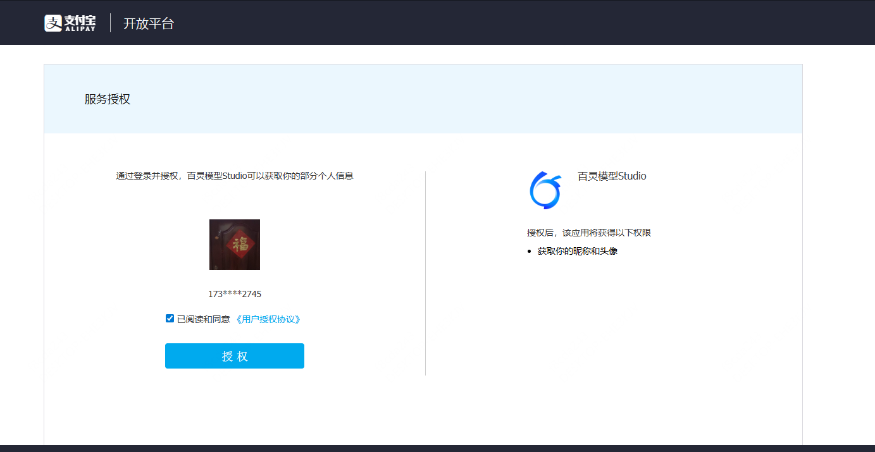Open the 《用户授权协议》 agreement link
875x452 pixels.
268,319
